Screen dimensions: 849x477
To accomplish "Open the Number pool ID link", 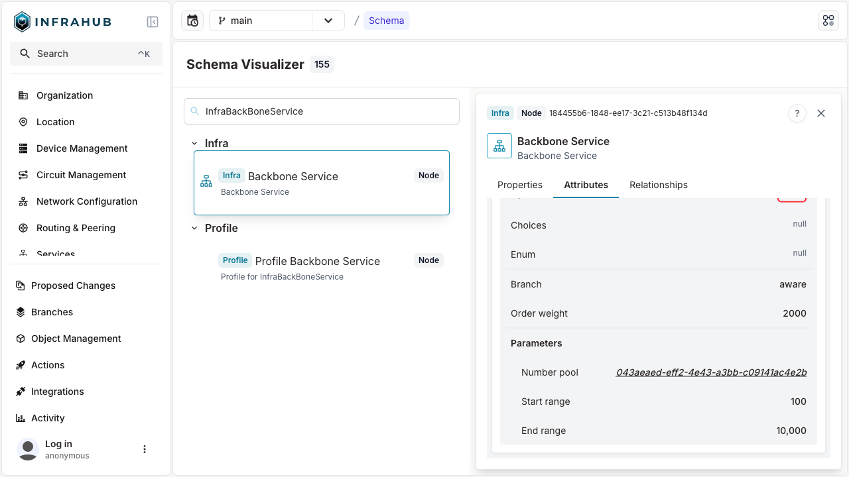I will [711, 372].
